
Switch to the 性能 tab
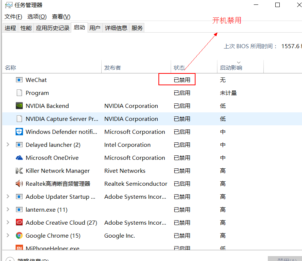tap(26, 28)
